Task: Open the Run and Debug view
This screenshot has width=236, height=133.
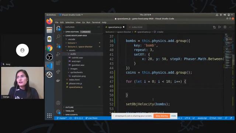Action: click(x=58, y=54)
